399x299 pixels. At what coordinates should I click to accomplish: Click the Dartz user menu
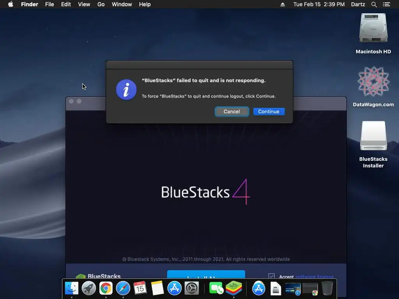point(358,4)
